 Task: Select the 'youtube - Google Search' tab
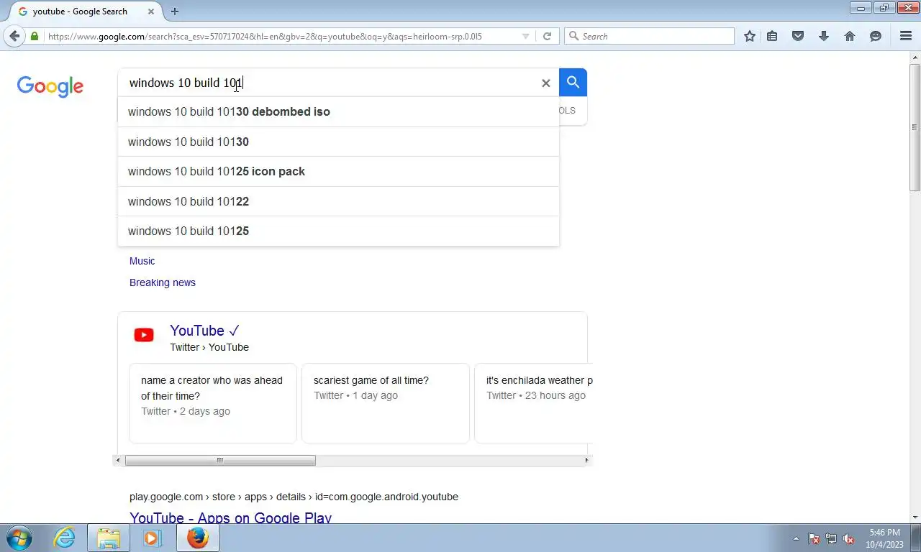pyautogui.click(x=86, y=11)
